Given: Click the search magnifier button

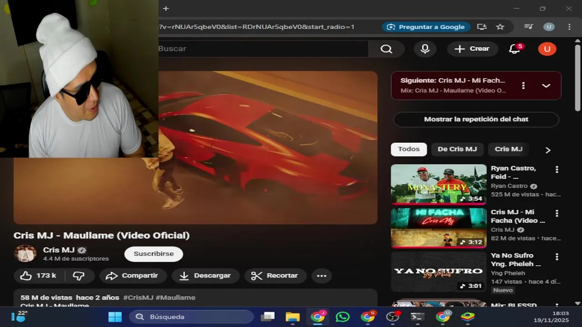Looking at the screenshot, I should (x=386, y=49).
